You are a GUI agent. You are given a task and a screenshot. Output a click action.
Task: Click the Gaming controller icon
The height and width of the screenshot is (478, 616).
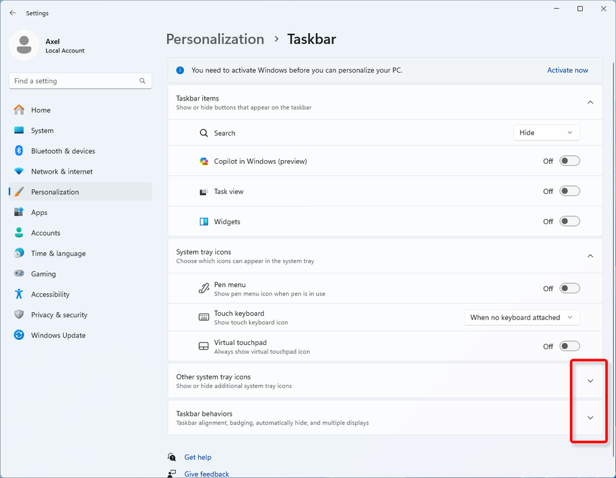pos(19,273)
